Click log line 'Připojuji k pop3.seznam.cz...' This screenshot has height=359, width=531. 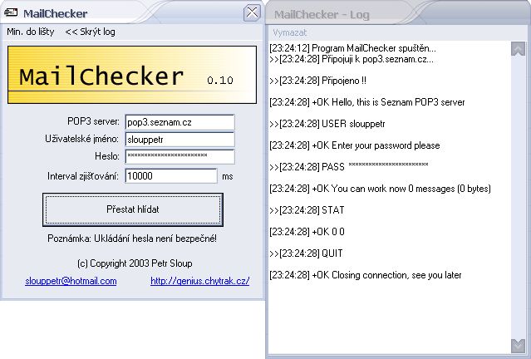coord(352,59)
